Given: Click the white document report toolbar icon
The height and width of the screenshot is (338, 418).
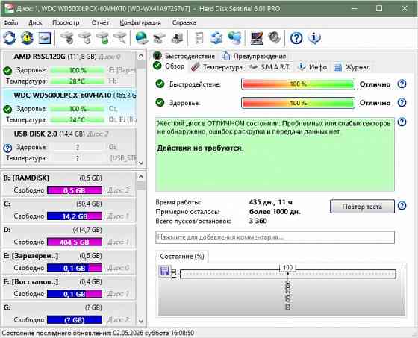Looking at the screenshot, I should tap(199, 37).
